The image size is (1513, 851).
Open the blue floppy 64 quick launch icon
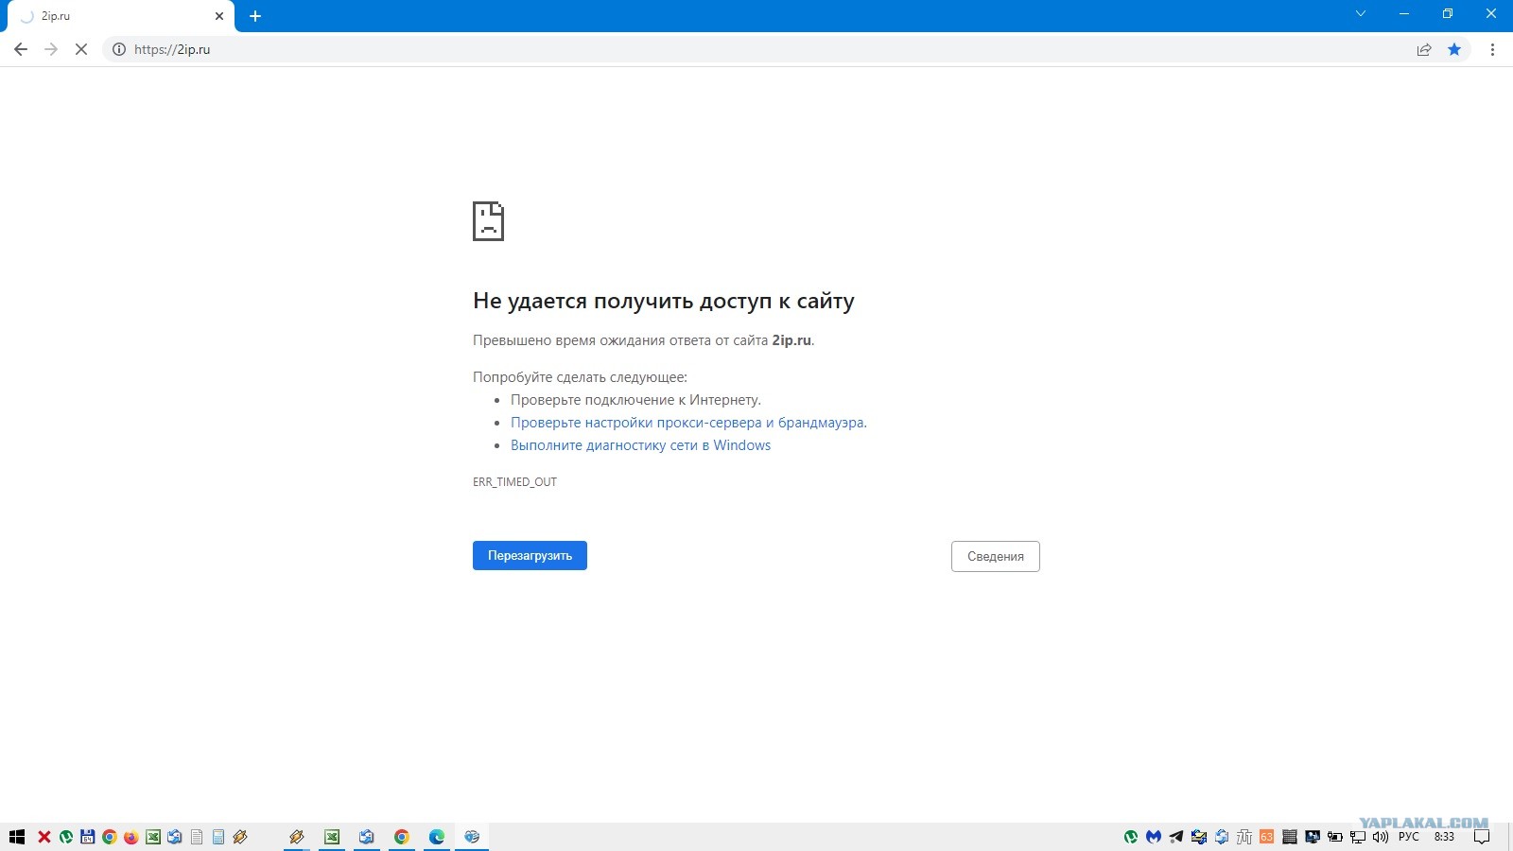87,837
